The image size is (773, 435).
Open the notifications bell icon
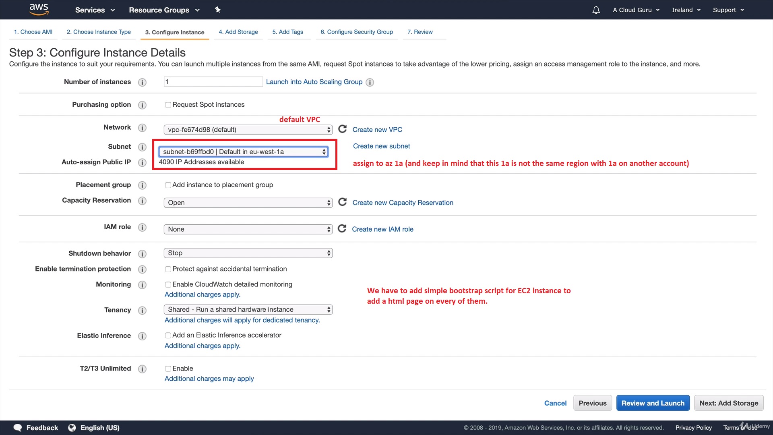[x=596, y=10]
